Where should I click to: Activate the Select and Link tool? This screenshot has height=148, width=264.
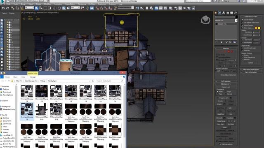click(13, 8)
